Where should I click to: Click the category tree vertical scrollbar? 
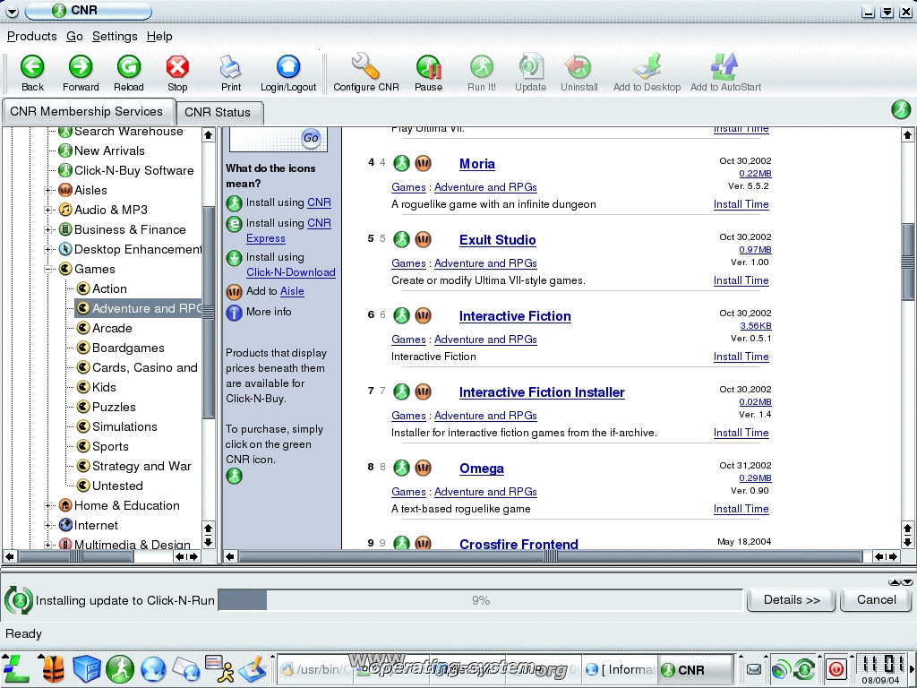tap(208, 312)
